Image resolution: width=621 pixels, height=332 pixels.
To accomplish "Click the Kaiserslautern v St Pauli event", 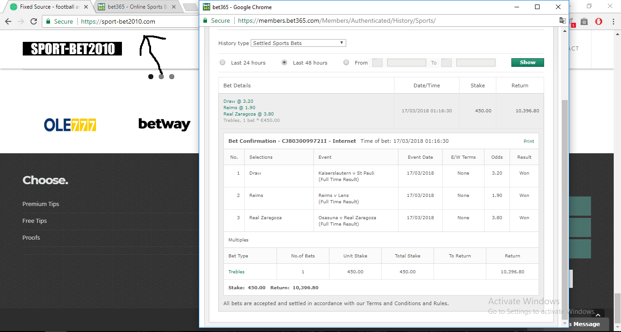I will [346, 173].
